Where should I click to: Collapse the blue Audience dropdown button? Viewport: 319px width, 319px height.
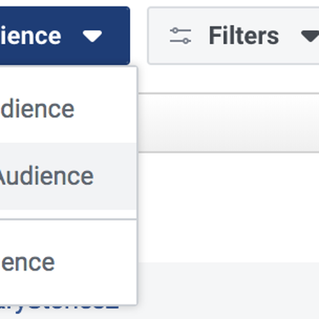[64, 36]
